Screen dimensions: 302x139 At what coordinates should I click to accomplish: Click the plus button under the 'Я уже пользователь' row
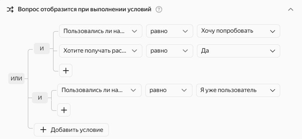tap(64, 110)
